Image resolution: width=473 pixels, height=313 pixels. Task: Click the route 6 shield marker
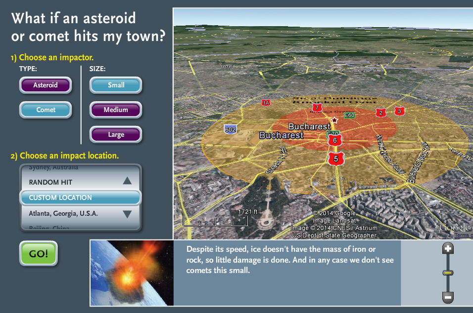[335, 140]
